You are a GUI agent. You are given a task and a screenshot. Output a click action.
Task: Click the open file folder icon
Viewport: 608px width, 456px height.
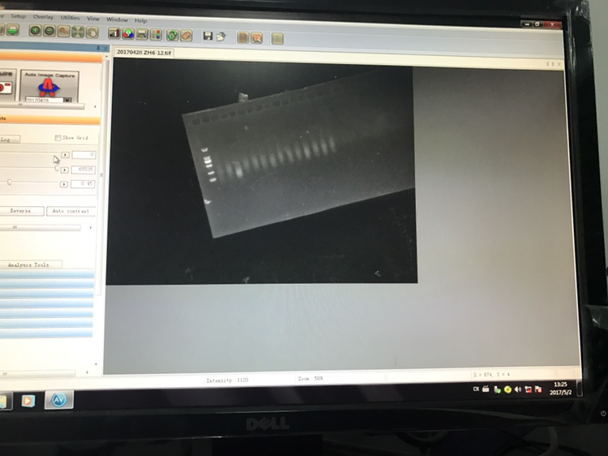[221, 37]
